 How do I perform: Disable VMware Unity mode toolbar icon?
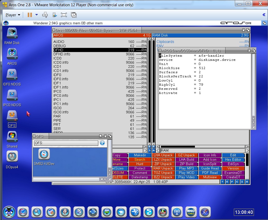click(x=74, y=15)
